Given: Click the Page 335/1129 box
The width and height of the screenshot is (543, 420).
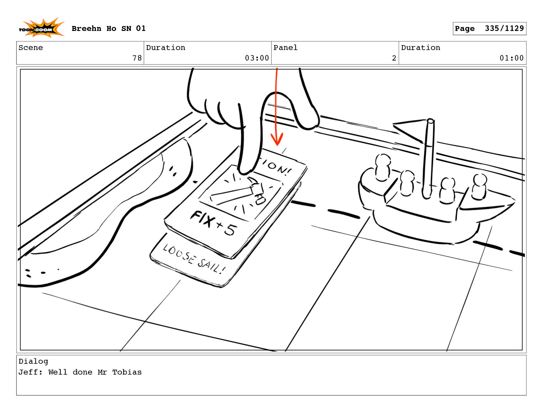Looking at the screenshot, I should [x=489, y=29].
